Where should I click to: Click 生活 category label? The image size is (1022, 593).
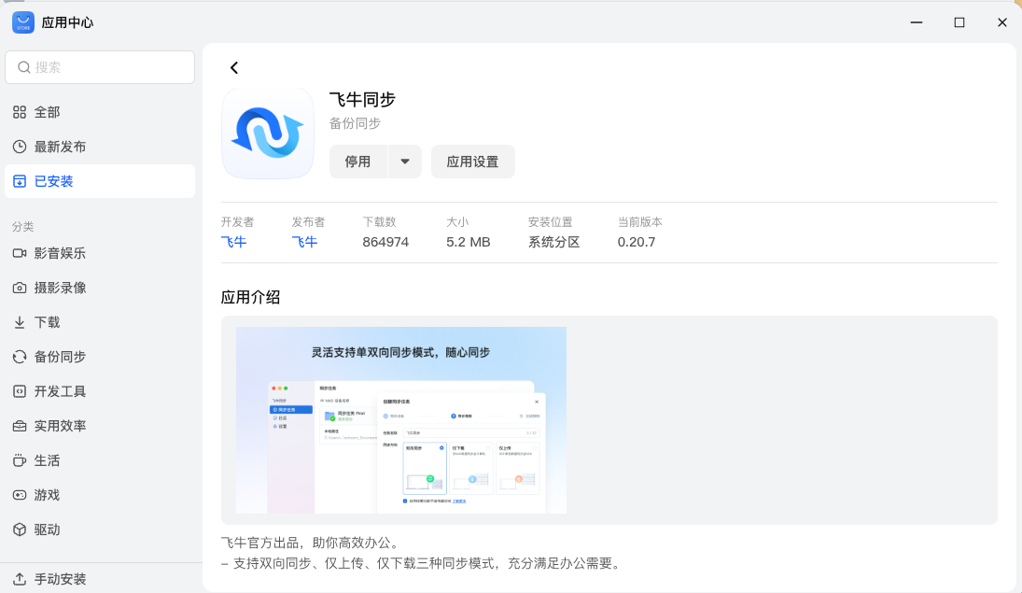(47, 460)
